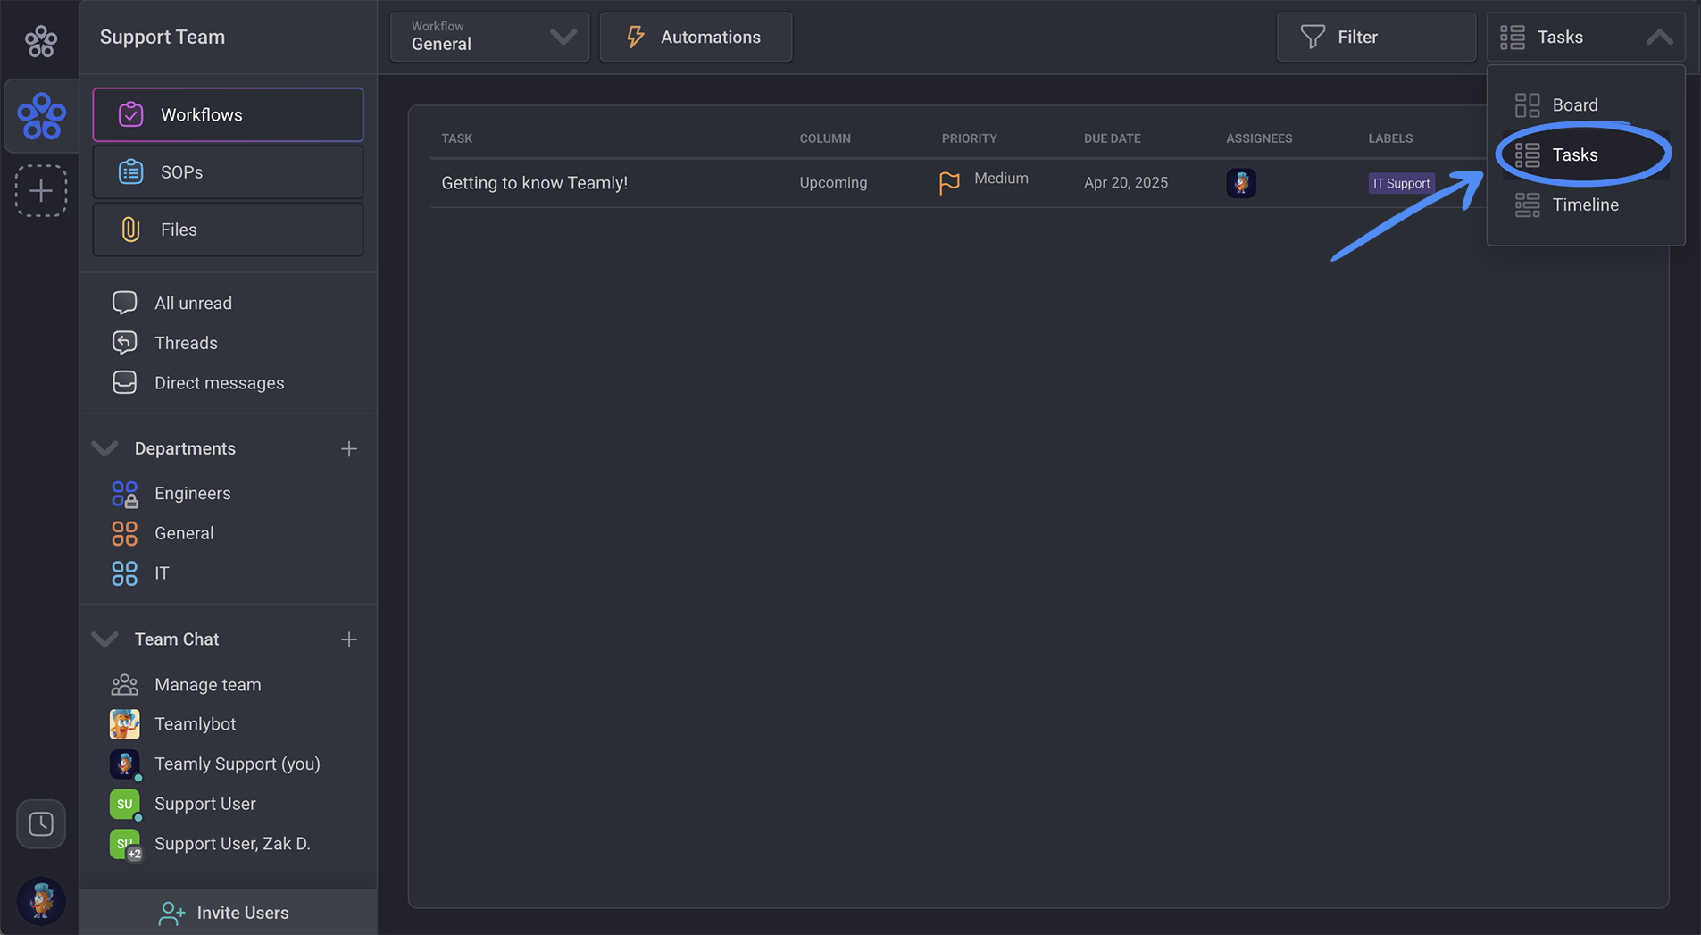
Task: Open task Getting to know Teamly!
Action: click(x=534, y=183)
